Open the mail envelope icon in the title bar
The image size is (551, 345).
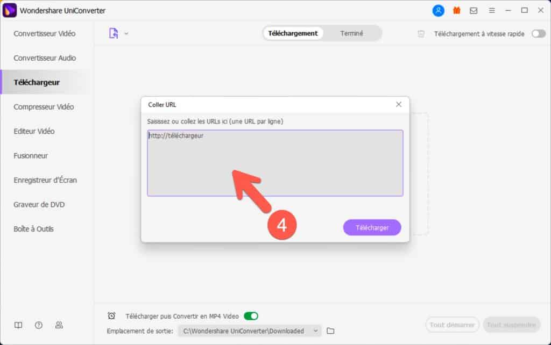474,11
